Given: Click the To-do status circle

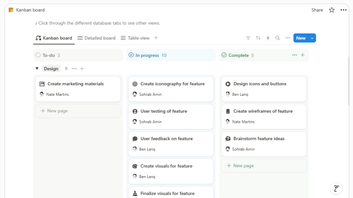Looking at the screenshot, I should [x=38, y=55].
